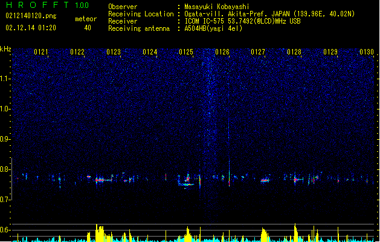
Task: Click time marker 0121
Action: [41, 52]
